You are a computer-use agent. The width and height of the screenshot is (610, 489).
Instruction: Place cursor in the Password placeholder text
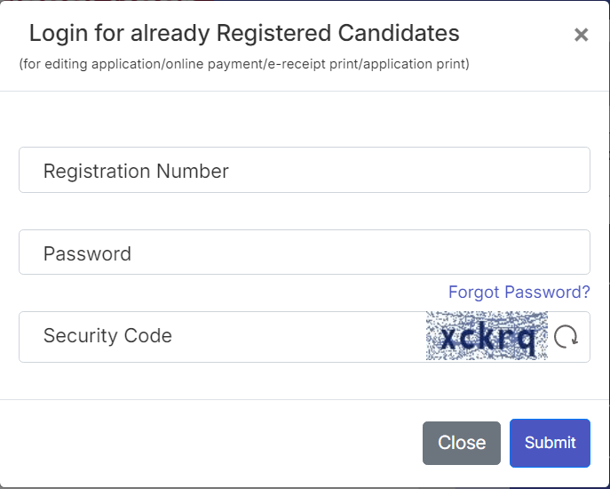coord(87,253)
